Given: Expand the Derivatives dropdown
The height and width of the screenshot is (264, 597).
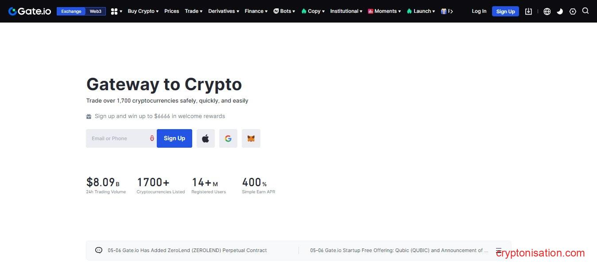Looking at the screenshot, I should click(224, 11).
